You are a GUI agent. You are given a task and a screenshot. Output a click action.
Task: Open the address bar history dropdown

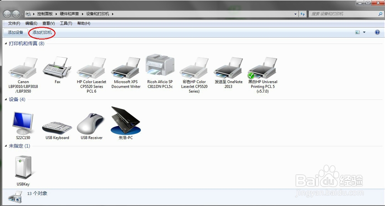click(x=295, y=14)
